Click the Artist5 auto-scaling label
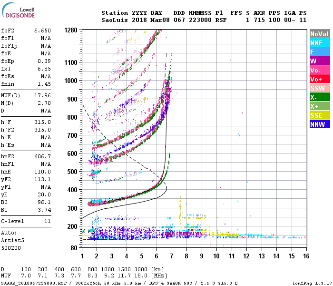Viewport: 333px width, 286px height. point(12,240)
